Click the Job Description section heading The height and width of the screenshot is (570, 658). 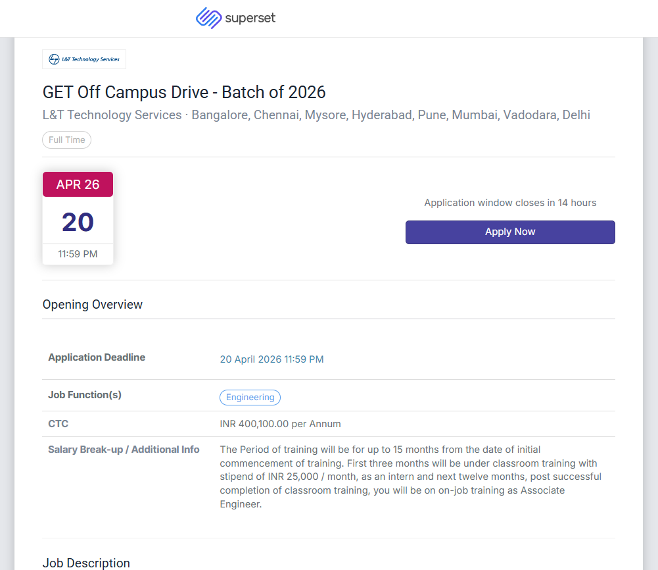pos(86,563)
